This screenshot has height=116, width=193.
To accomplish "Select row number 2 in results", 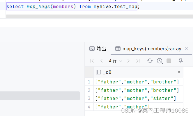I will point(89,90).
